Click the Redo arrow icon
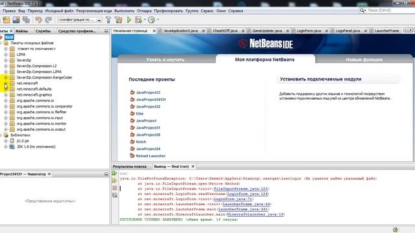415x233 pixels. [x=48, y=20]
